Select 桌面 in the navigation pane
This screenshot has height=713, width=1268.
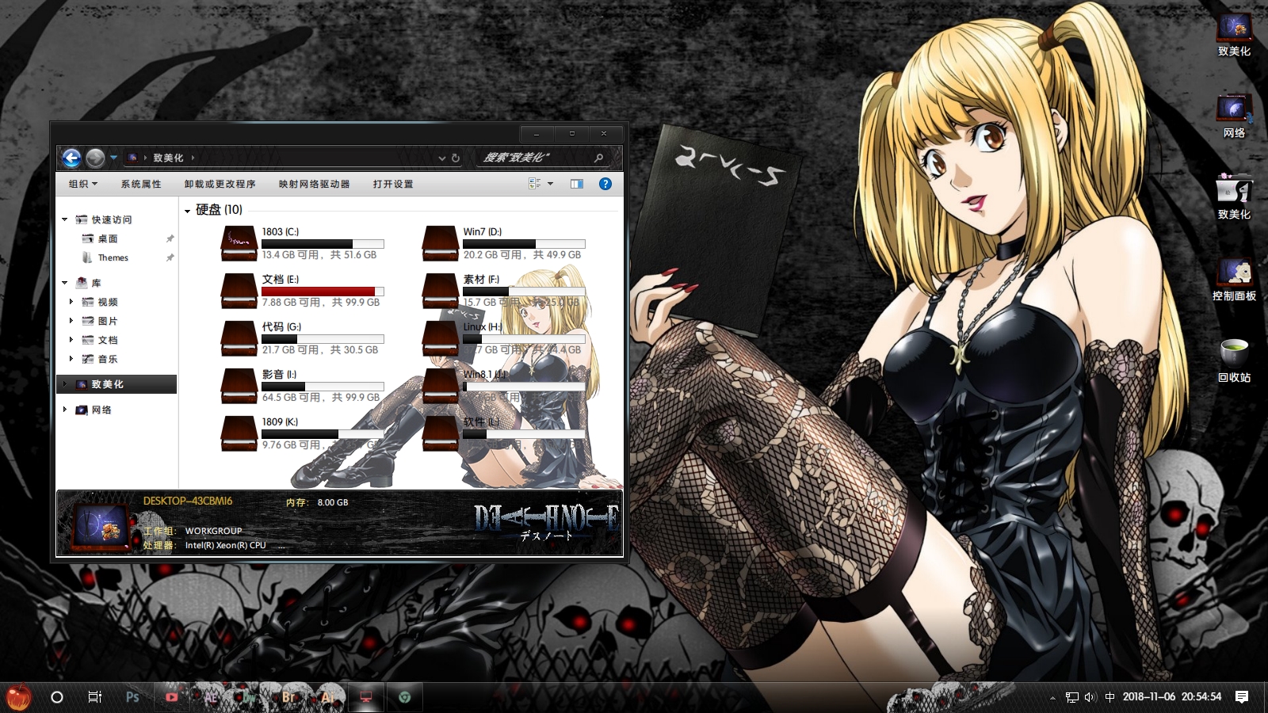click(x=108, y=238)
